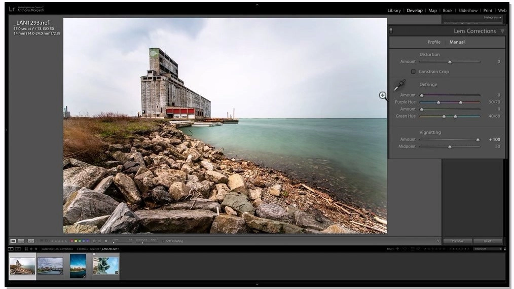The width and height of the screenshot is (514, 289).
Task: Click the main window display icon in the filmstrip bar
Action: [x=11, y=249]
